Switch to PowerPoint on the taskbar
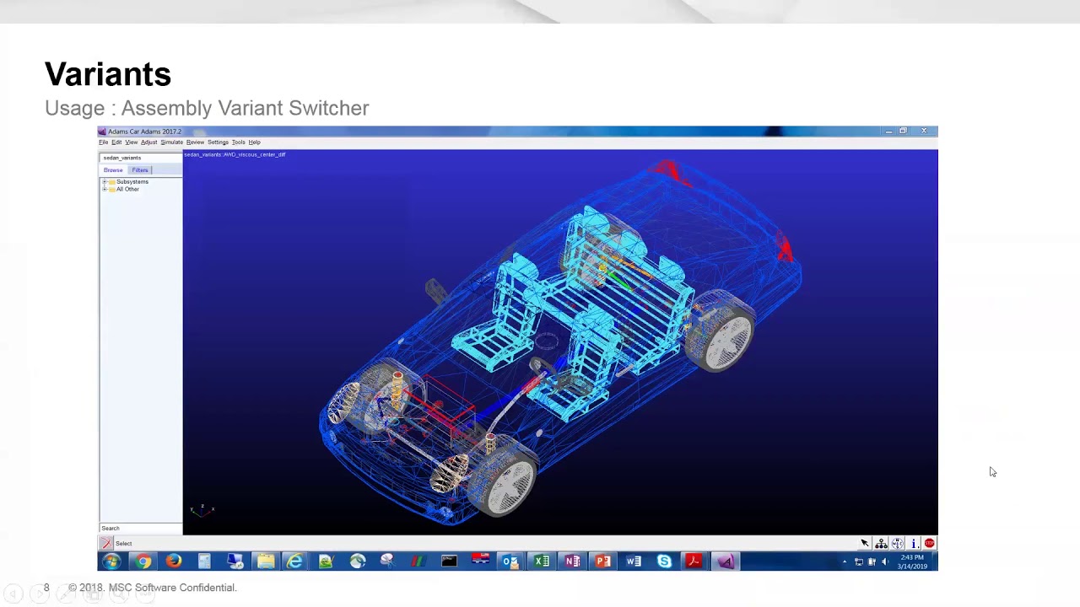Screen dimensions: 1080x607 coord(602,561)
